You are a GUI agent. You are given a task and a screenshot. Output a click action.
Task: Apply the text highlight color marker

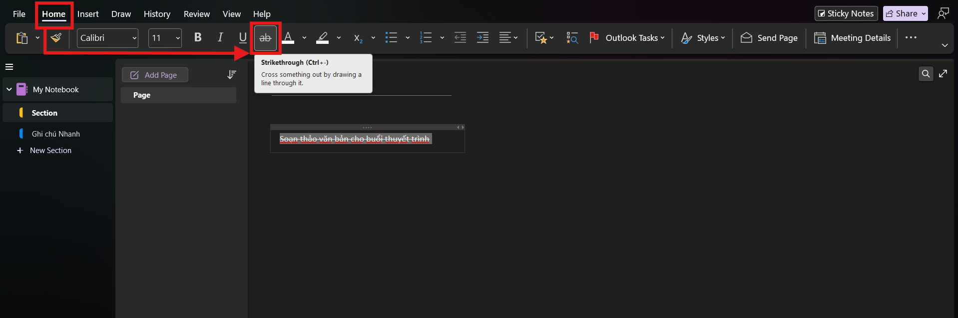coord(323,37)
